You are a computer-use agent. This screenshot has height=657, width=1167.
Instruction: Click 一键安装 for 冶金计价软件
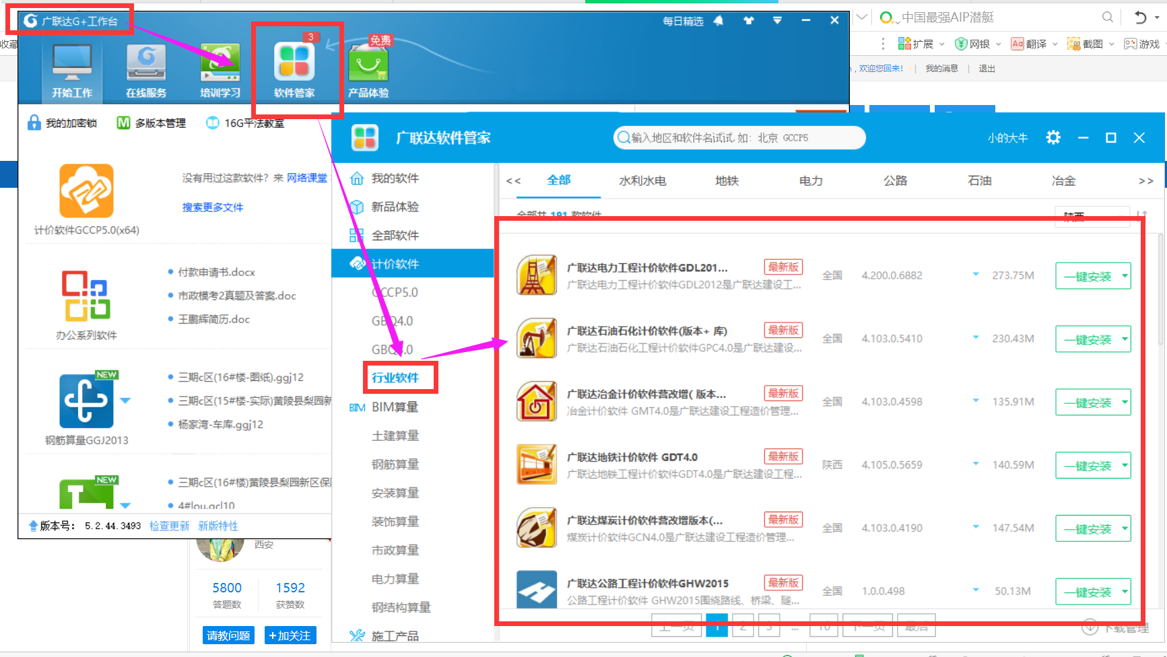click(x=1087, y=403)
